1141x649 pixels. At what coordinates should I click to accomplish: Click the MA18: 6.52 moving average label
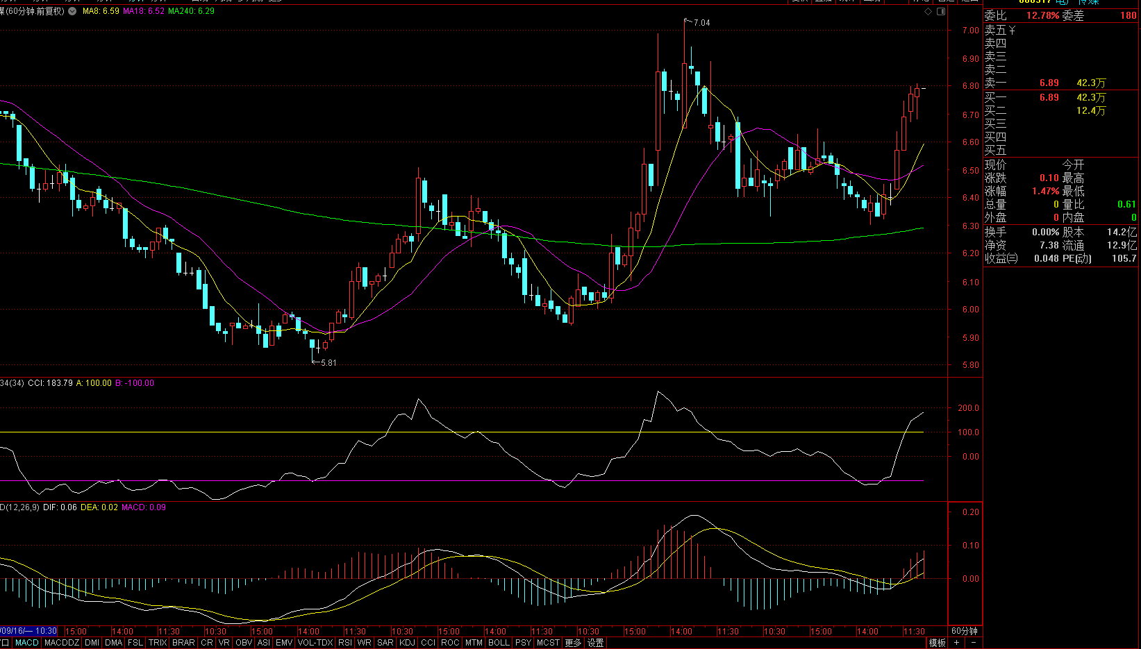(x=144, y=11)
